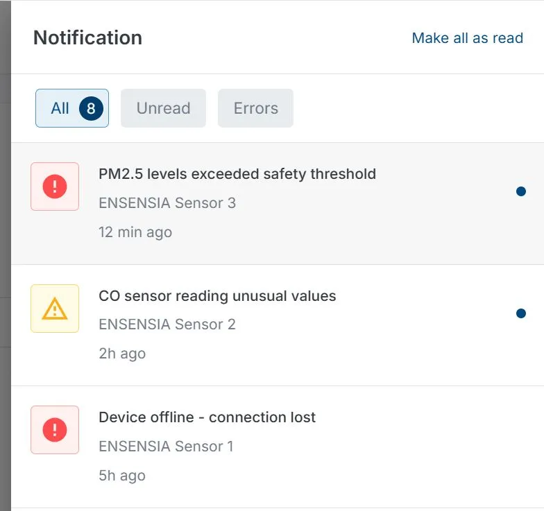Select the All notifications tab
The height and width of the screenshot is (511, 544).
[60, 108]
